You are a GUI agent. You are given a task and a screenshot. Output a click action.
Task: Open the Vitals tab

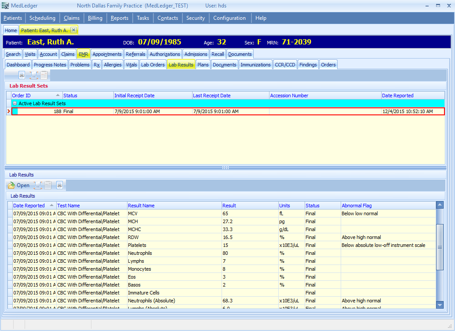click(131, 65)
